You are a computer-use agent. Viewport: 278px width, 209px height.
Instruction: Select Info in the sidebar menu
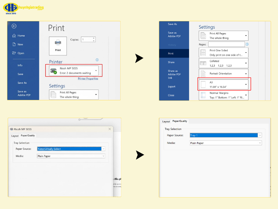click(x=20, y=65)
